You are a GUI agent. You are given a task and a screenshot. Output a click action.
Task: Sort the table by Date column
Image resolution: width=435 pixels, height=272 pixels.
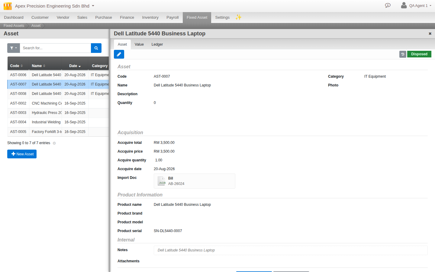75,66
